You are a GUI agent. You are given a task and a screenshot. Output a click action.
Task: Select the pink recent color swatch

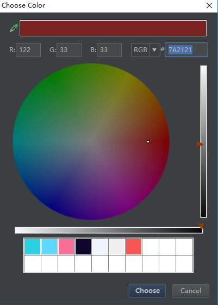pyautogui.click(x=66, y=247)
